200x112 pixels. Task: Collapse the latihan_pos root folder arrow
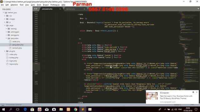click(x=3, y=12)
